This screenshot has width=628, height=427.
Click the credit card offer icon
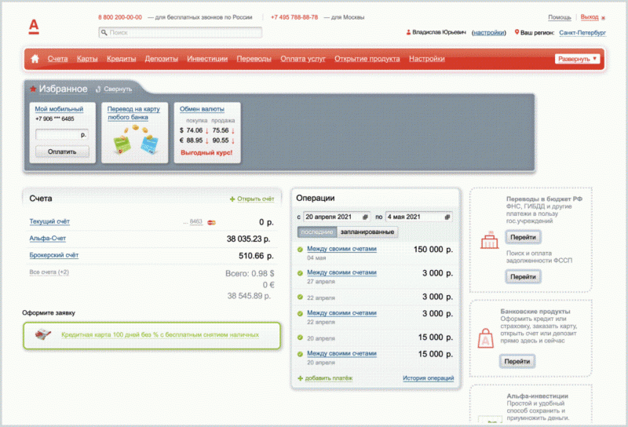45,334
